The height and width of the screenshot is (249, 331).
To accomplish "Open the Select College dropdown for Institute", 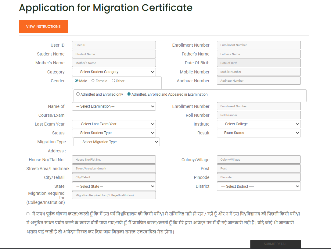I will [258, 124].
